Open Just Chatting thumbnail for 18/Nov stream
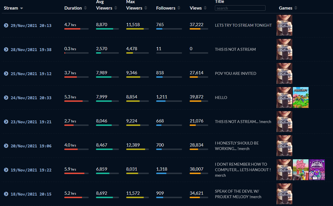This screenshot has height=206, width=333. click(284, 194)
